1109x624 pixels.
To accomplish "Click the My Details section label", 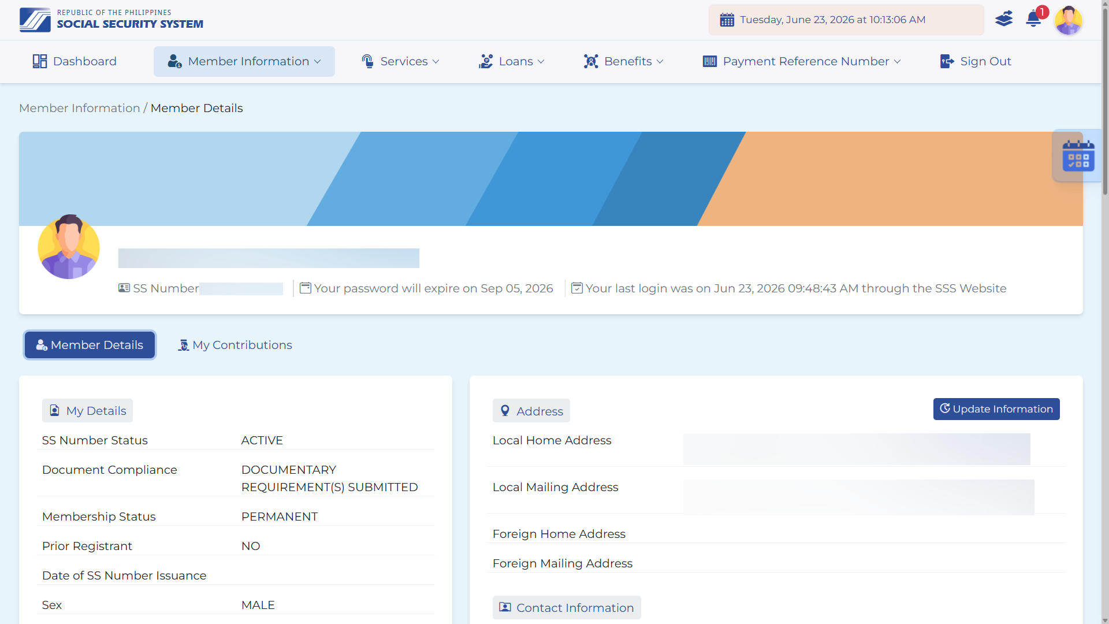I will (x=87, y=411).
